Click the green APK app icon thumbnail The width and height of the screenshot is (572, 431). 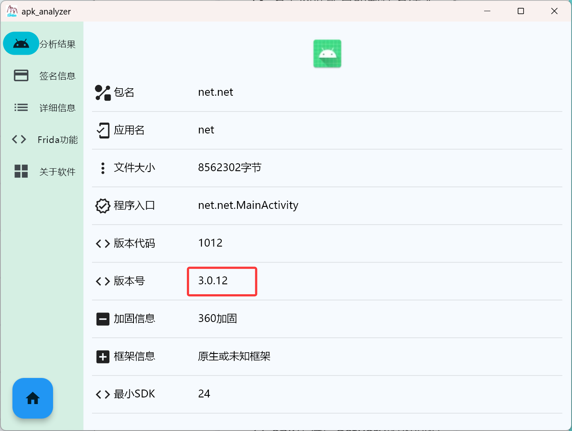coord(327,54)
